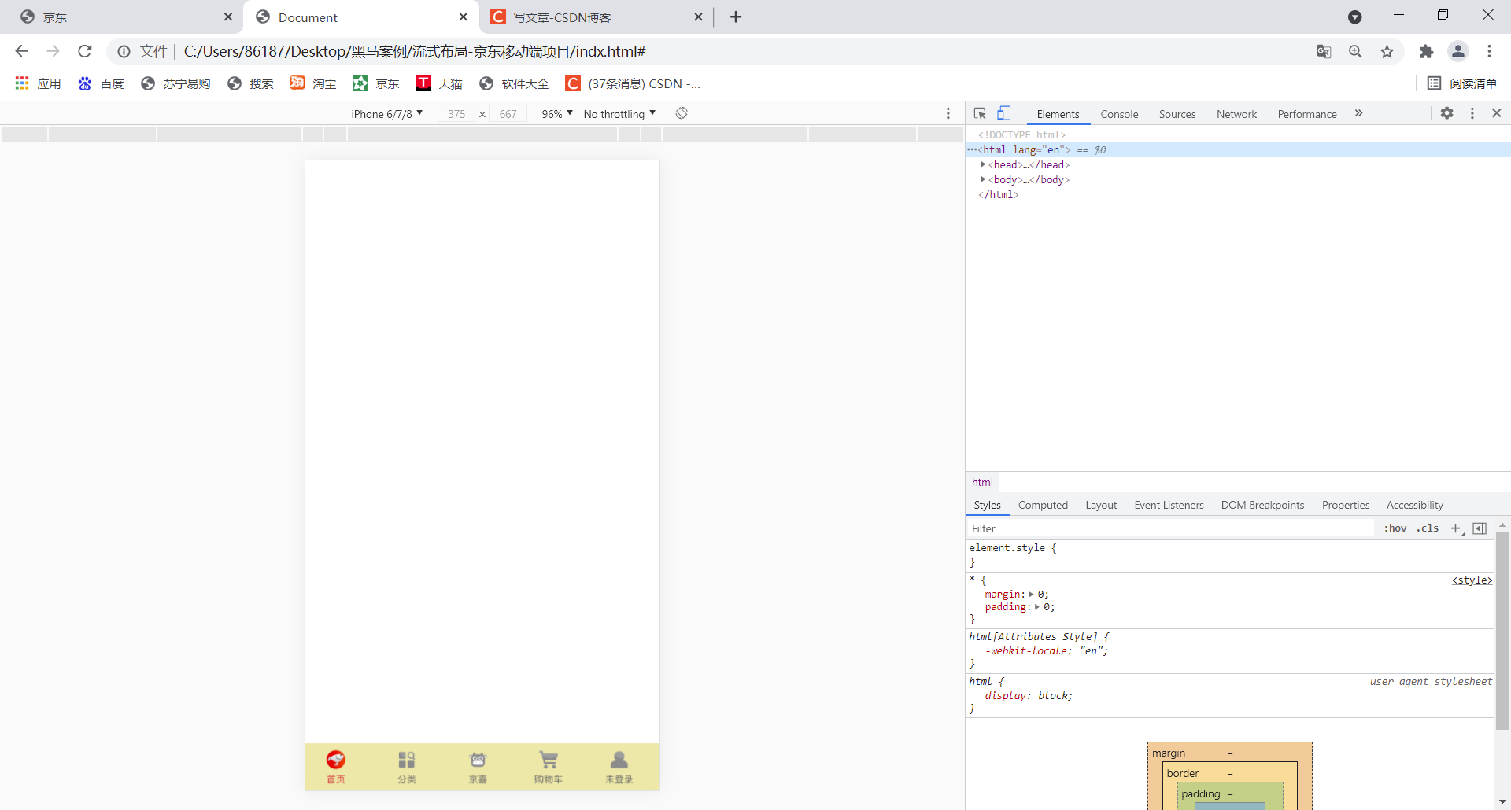Open a new browser tab
Viewport: 1511px width, 810px height.
736,17
